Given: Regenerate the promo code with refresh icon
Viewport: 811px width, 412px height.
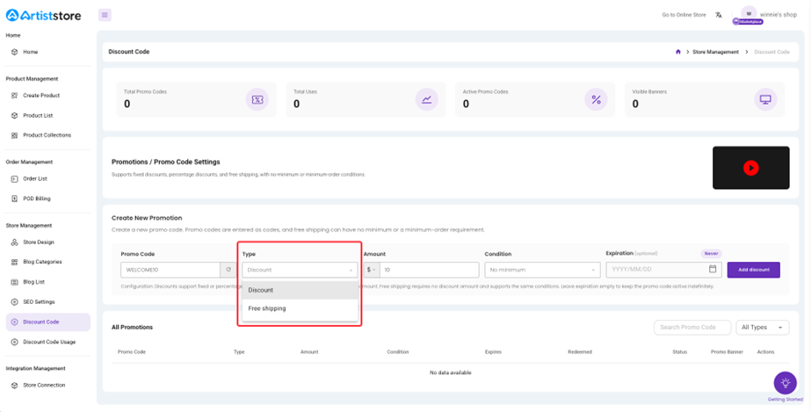Looking at the screenshot, I should tap(228, 270).
